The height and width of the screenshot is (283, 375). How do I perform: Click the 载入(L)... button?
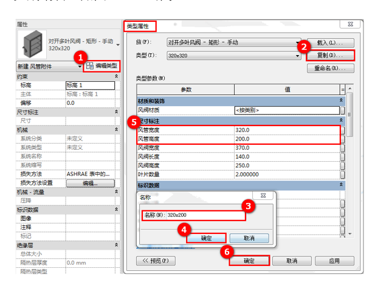(x=330, y=43)
